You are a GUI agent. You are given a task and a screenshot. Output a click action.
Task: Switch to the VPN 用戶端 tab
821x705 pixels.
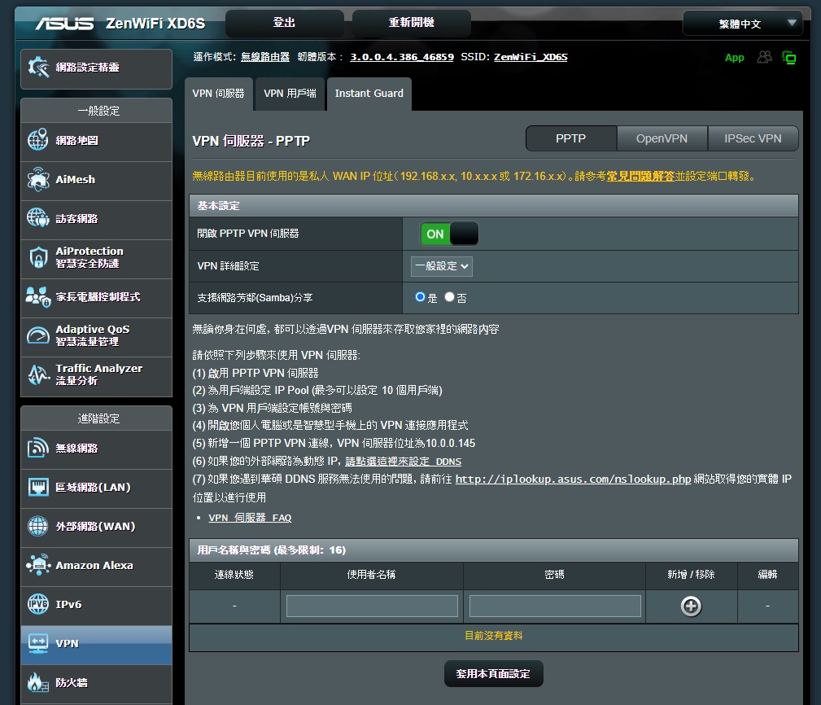point(290,94)
